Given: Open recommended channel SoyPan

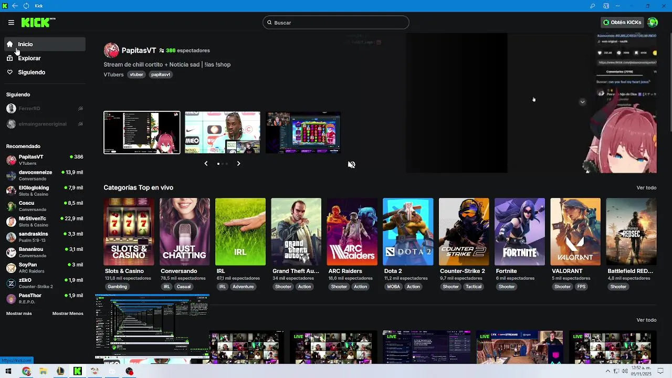Looking at the screenshot, I should click(x=45, y=268).
